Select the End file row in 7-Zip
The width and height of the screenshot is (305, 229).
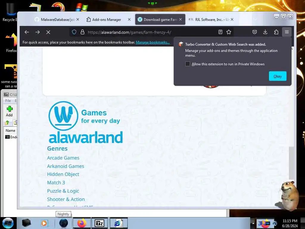[11, 137]
